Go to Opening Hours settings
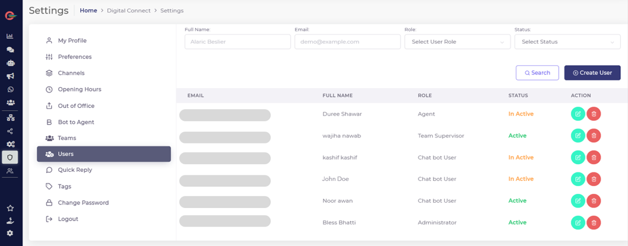 point(80,90)
